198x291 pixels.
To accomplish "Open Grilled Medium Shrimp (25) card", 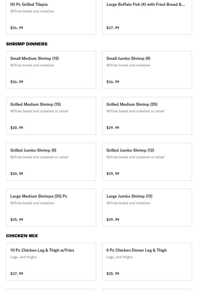I will pyautogui.click(x=147, y=116).
